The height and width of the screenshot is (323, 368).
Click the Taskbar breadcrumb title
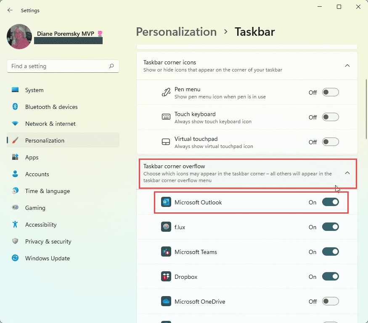tap(254, 32)
